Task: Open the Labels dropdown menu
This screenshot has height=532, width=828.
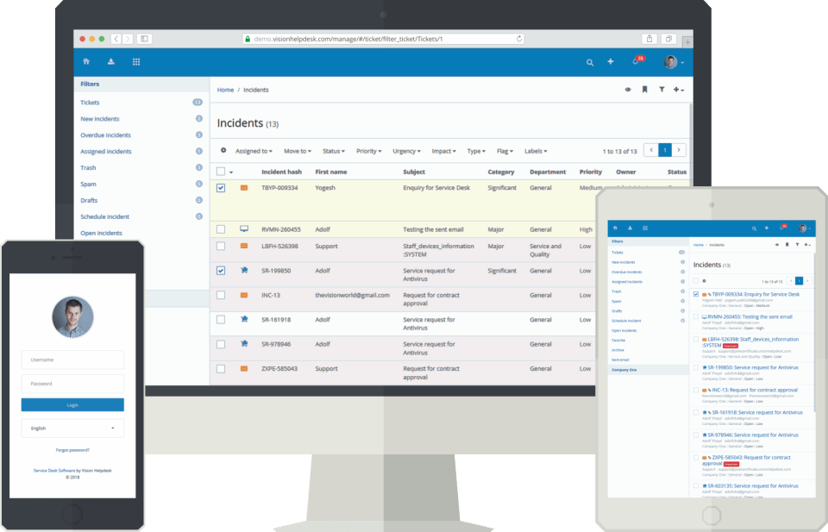Action: 536,151
